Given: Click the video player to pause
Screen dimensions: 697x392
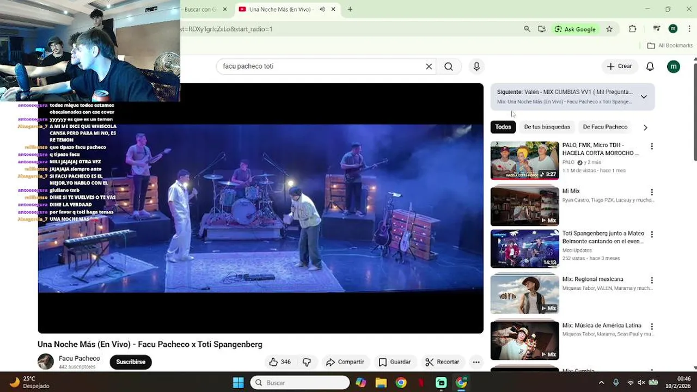Looking at the screenshot, I should pyautogui.click(x=260, y=208).
